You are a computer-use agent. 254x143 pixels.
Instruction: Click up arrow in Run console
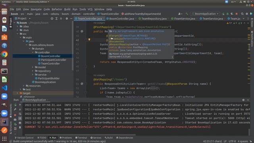pos(20,105)
